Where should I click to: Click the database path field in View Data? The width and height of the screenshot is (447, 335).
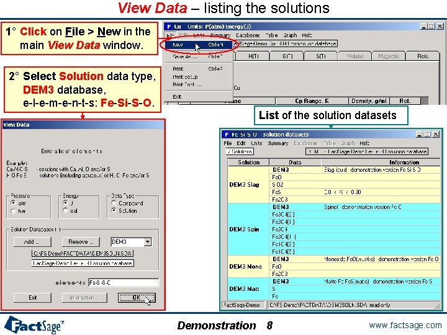(83, 253)
